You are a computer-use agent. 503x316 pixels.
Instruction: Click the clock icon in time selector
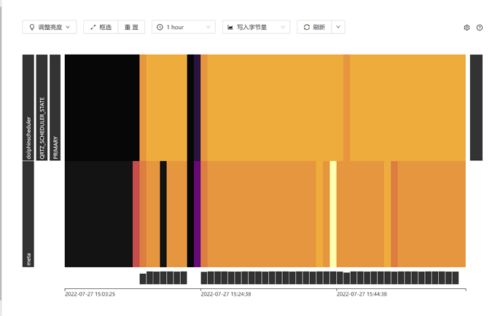click(x=160, y=27)
